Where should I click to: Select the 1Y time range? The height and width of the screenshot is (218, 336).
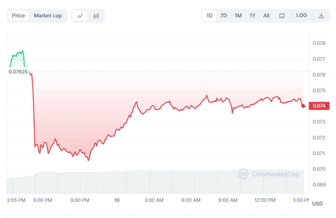click(x=252, y=16)
